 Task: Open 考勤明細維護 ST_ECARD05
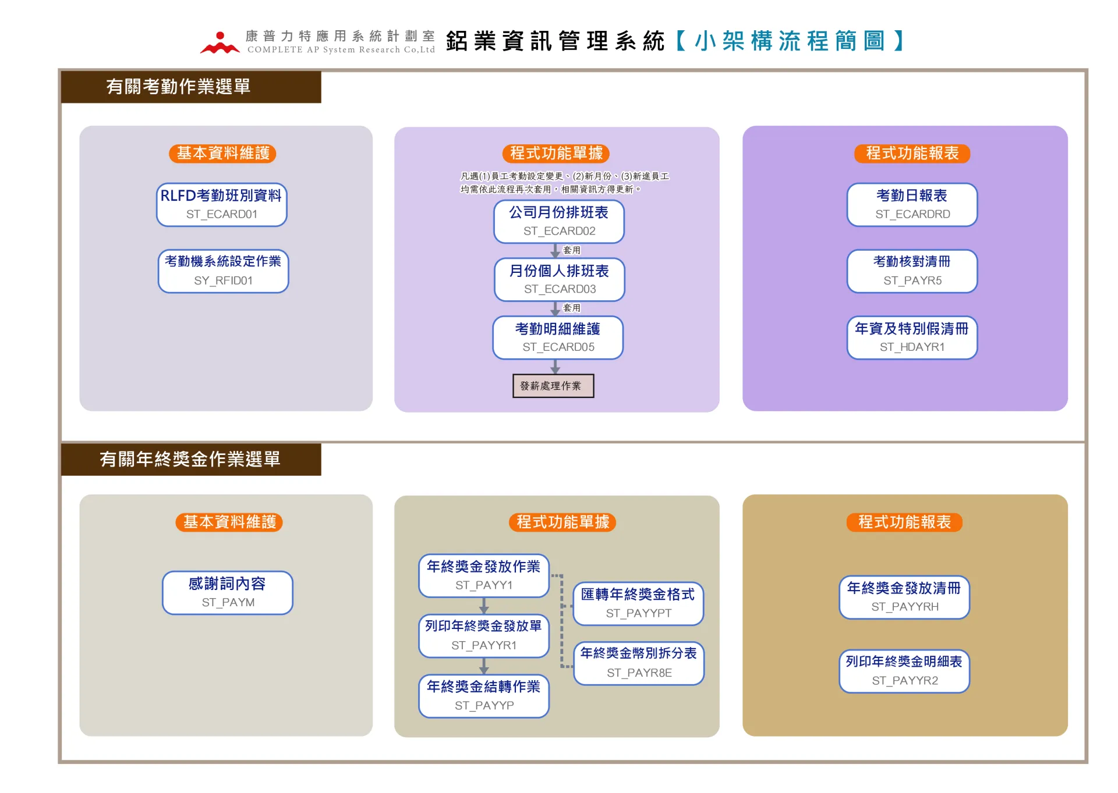558,337
